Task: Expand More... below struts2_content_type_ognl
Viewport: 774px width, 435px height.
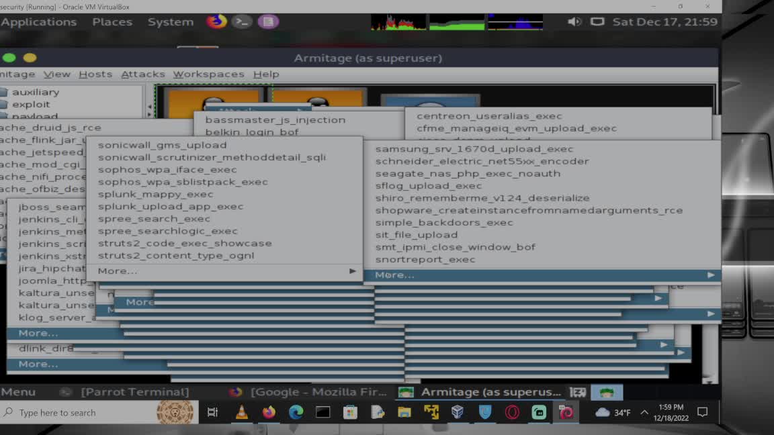Action: [224, 271]
